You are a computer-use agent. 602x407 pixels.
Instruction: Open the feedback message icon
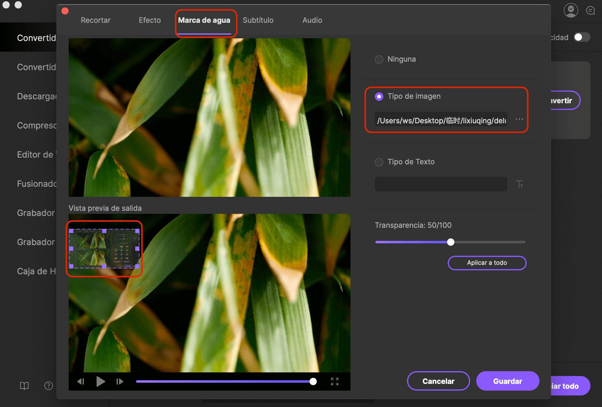pyautogui.click(x=590, y=11)
